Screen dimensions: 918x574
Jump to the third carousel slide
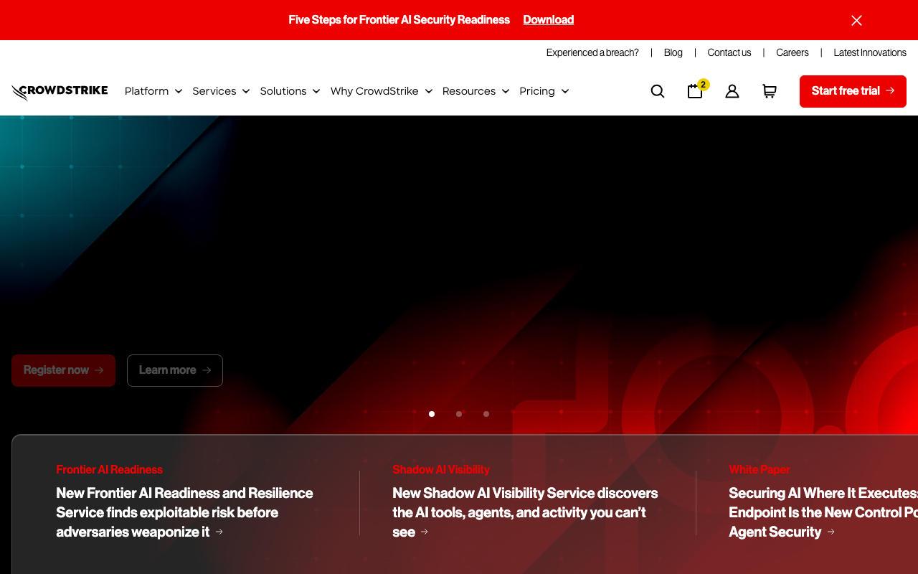coord(486,414)
